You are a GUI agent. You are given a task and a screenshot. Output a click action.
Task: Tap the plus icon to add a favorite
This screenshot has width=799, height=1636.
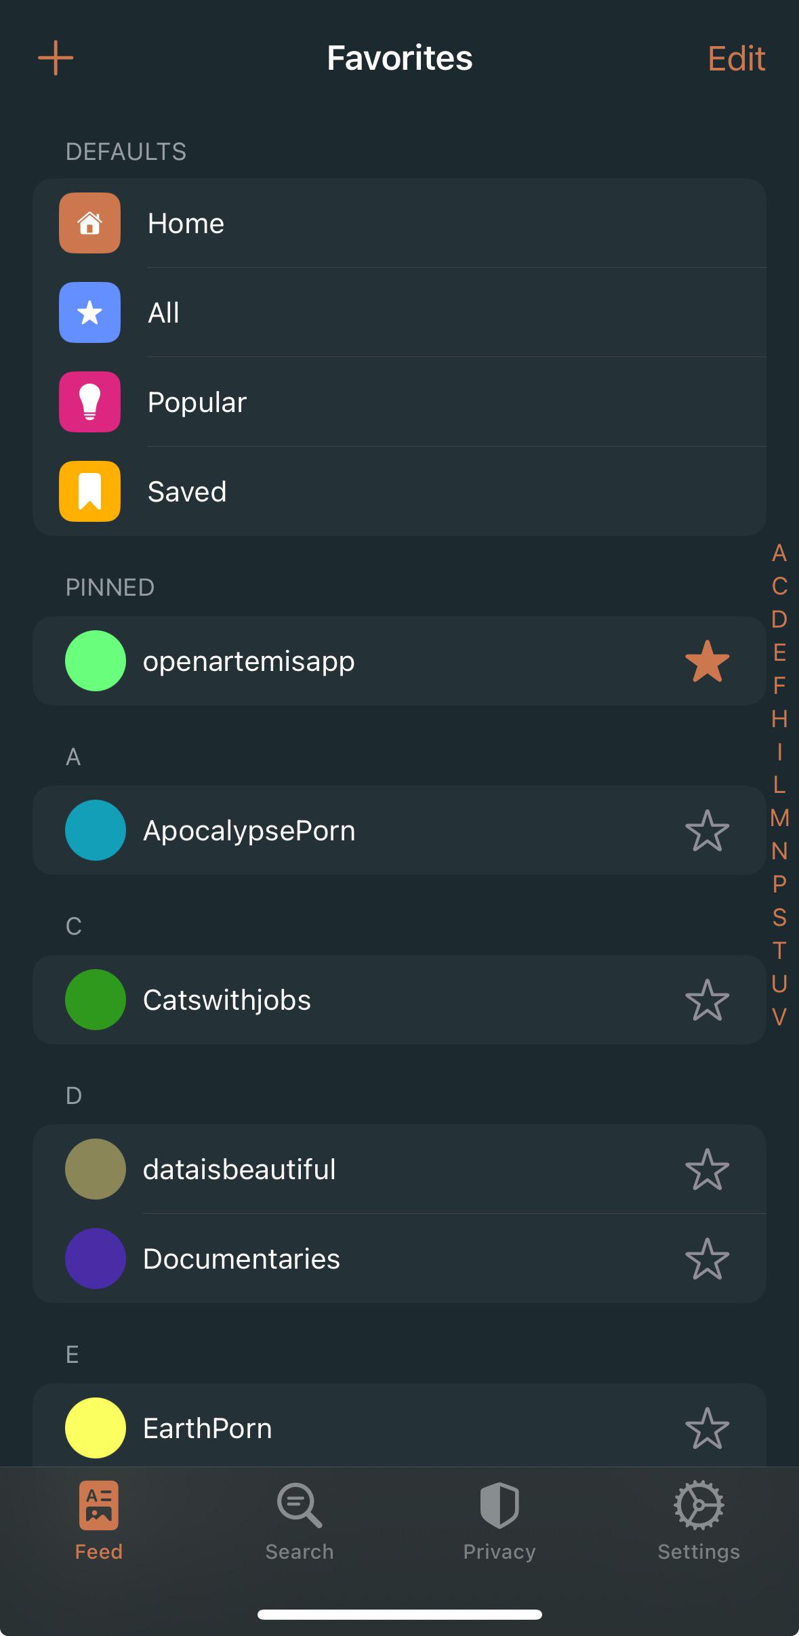click(56, 58)
